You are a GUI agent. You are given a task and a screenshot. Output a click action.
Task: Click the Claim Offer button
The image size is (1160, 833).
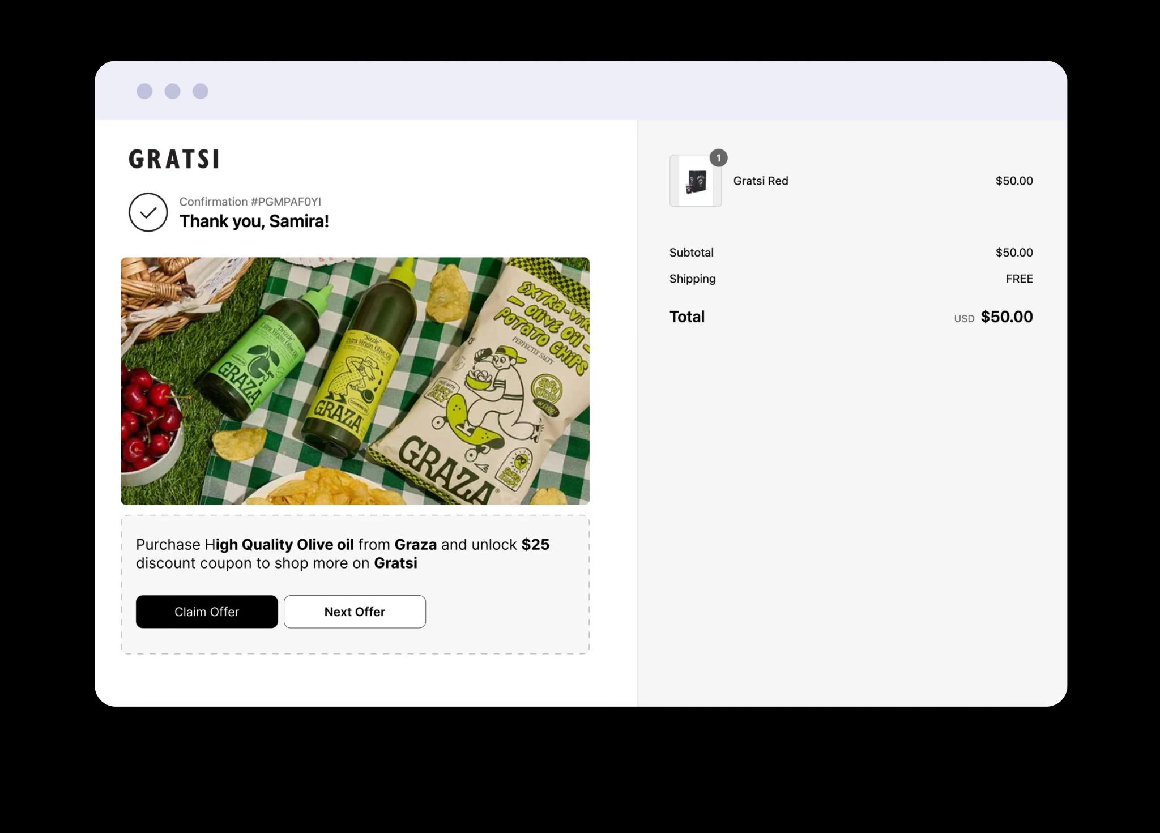(x=207, y=612)
